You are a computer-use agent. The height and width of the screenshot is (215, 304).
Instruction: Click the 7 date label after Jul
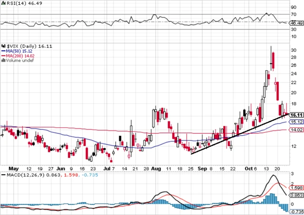tap(113, 169)
